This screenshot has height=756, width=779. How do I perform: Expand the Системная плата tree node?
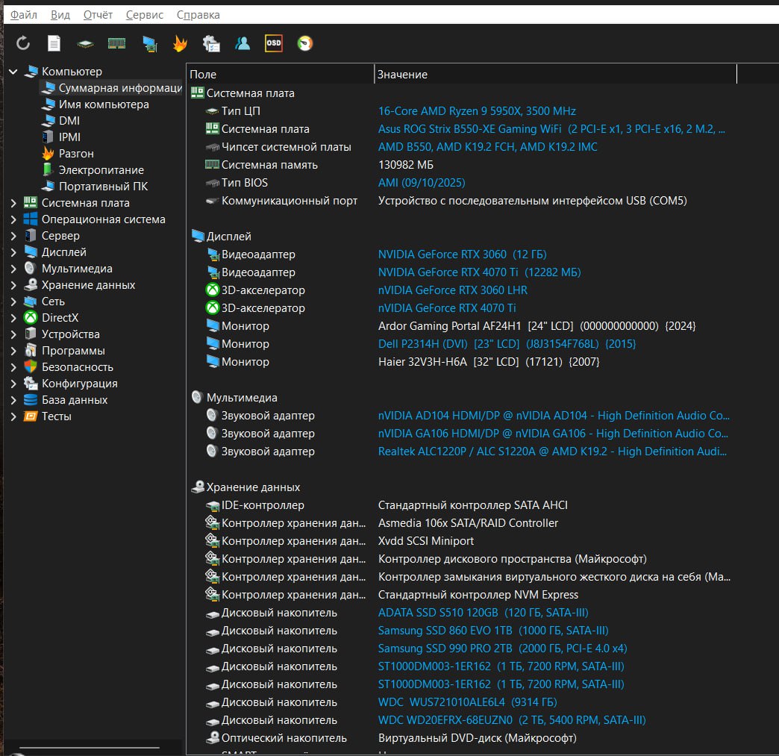[13, 203]
